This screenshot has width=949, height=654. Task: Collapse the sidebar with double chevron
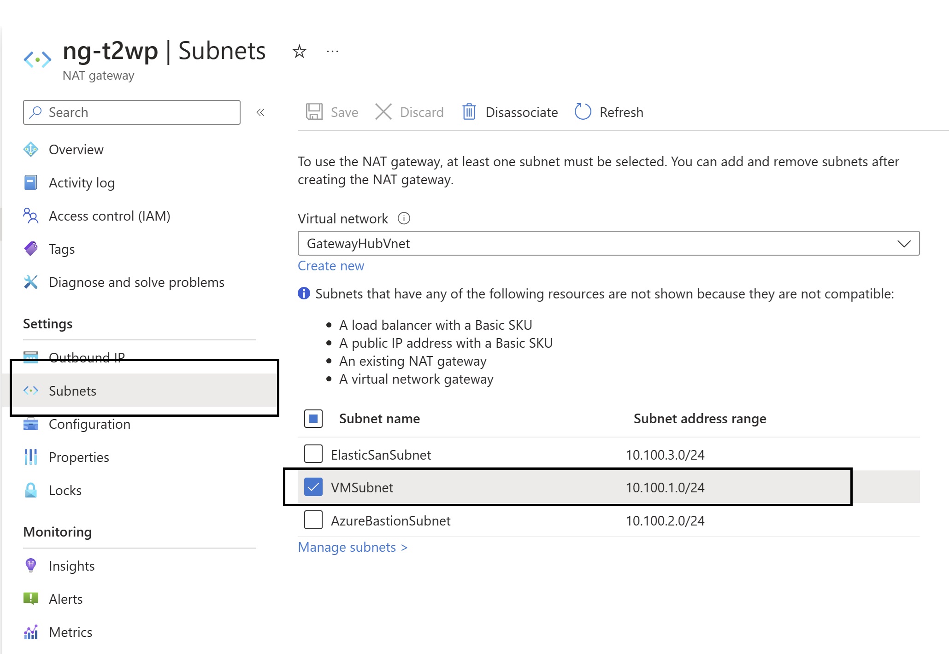(260, 112)
